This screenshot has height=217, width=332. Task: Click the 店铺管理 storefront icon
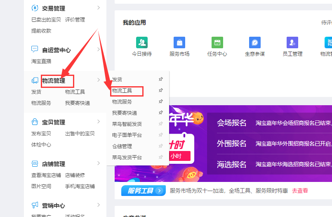click(x=35, y=164)
